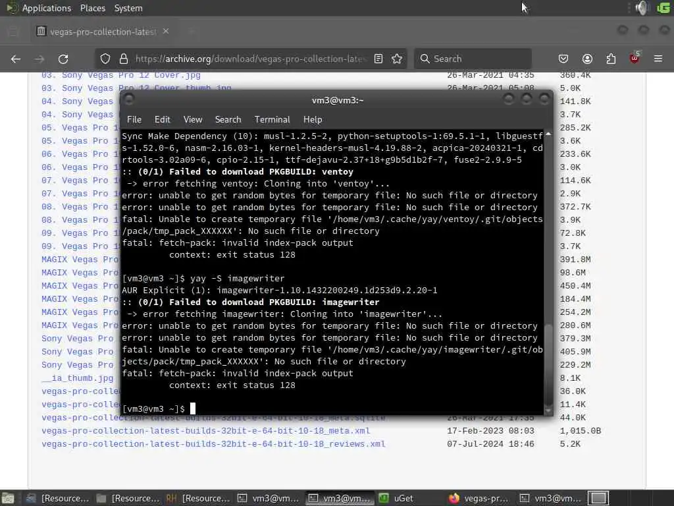Open the 09. Vegas Pro link above MAGIX rows
Viewport: 674px width, 506px height.
tap(80, 246)
